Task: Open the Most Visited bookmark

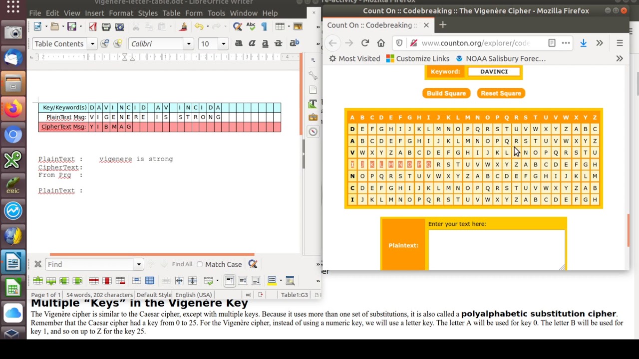Action: (x=354, y=58)
